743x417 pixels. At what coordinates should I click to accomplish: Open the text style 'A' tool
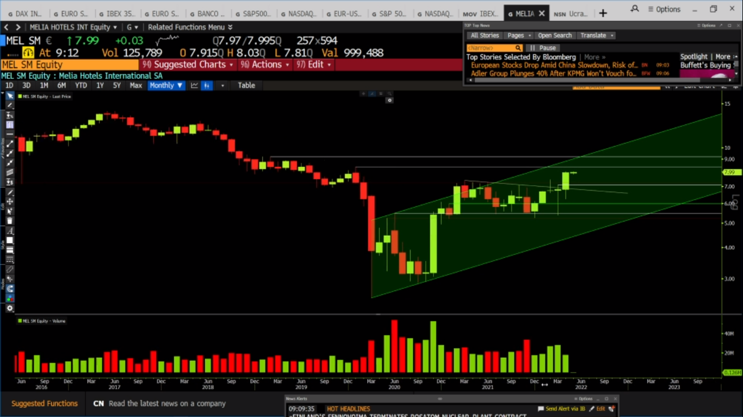(x=10, y=231)
